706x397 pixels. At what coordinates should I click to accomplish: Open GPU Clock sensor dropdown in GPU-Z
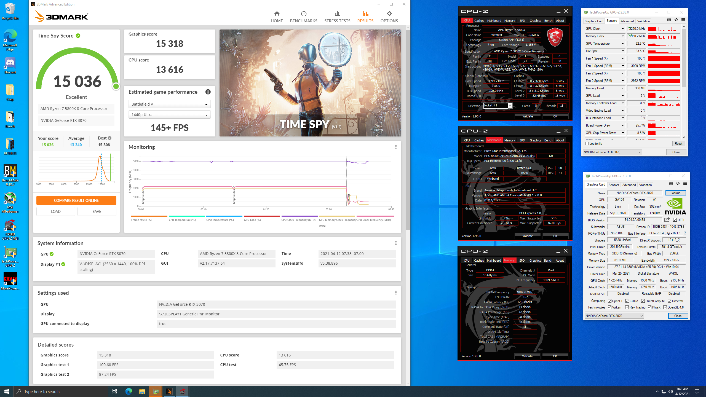(622, 29)
